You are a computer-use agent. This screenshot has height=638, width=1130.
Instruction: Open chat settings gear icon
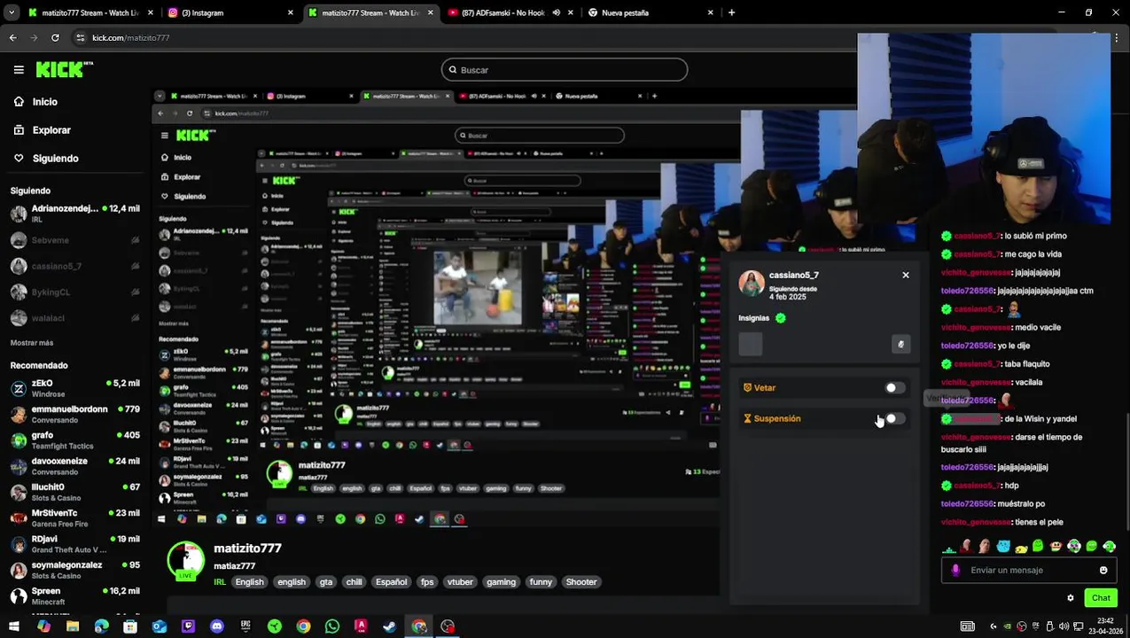1071,597
